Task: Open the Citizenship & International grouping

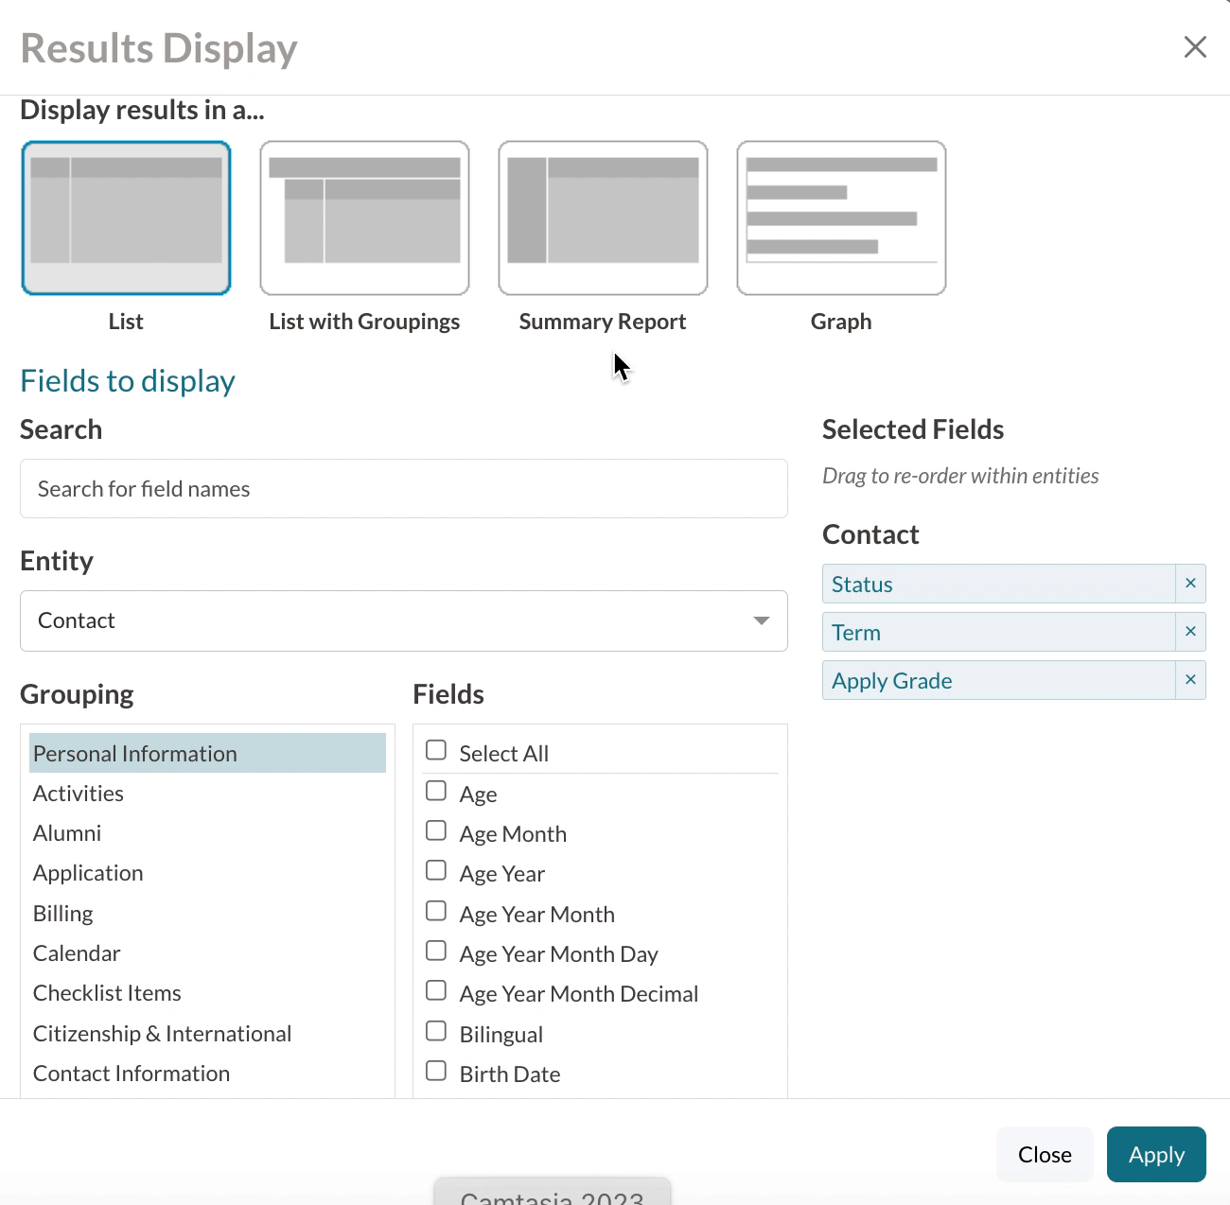Action: (x=162, y=1034)
